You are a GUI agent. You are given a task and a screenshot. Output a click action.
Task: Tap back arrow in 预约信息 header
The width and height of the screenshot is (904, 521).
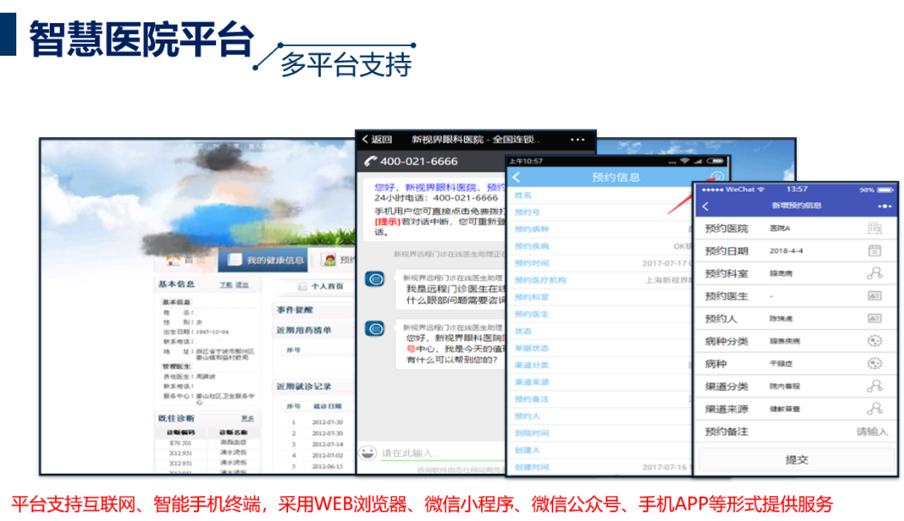[x=516, y=177]
